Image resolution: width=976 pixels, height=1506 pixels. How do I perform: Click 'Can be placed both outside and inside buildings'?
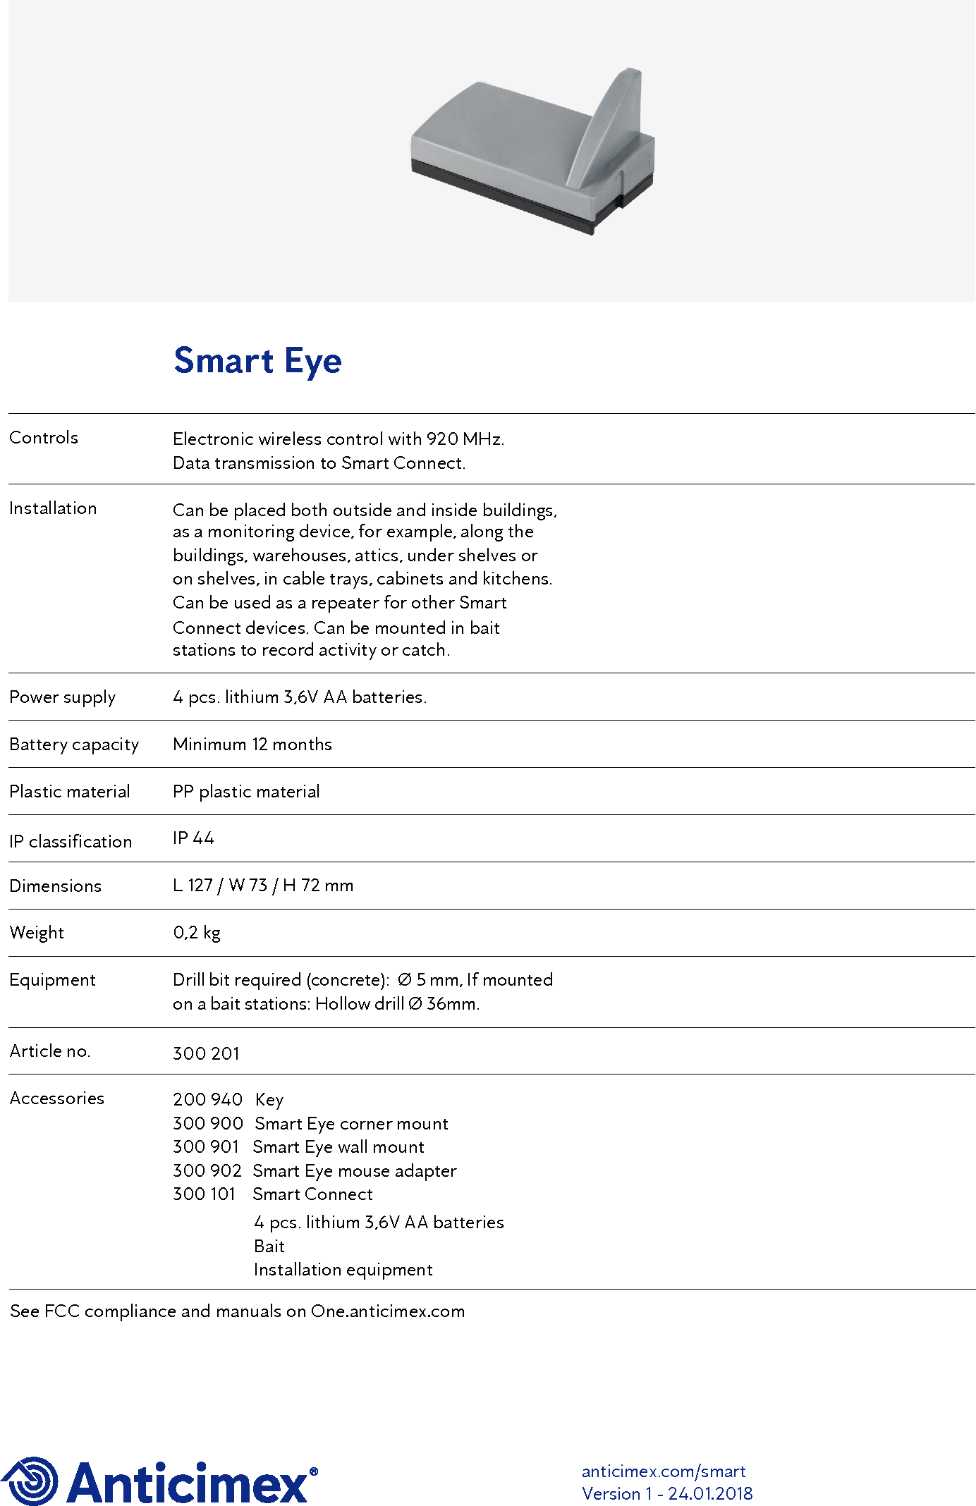click(365, 510)
